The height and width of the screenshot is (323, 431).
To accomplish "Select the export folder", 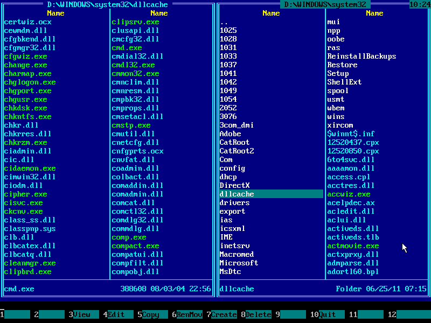I will 233,211.
